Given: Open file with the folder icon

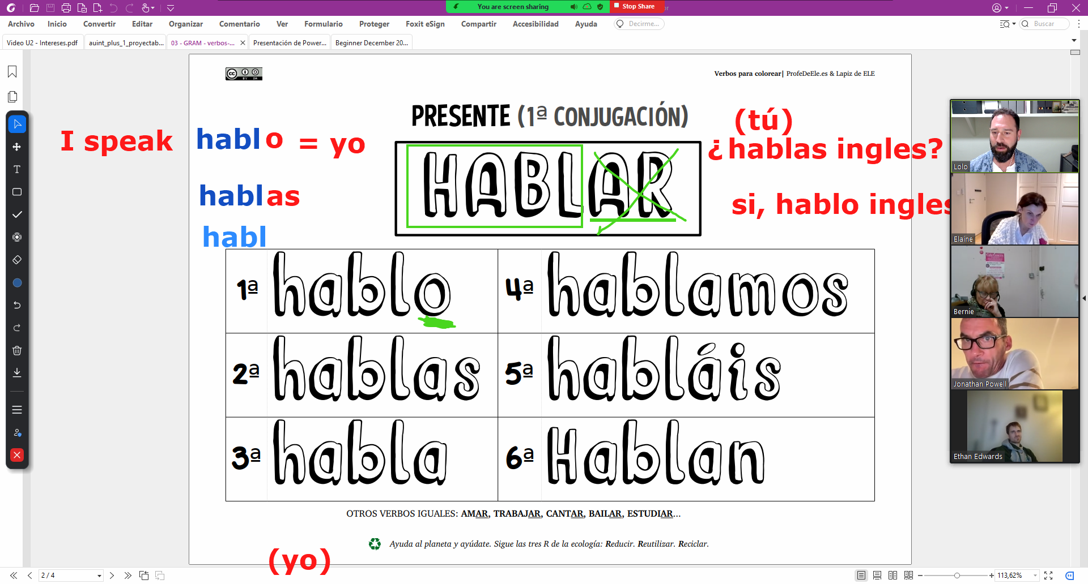Looking at the screenshot, I should [34, 8].
